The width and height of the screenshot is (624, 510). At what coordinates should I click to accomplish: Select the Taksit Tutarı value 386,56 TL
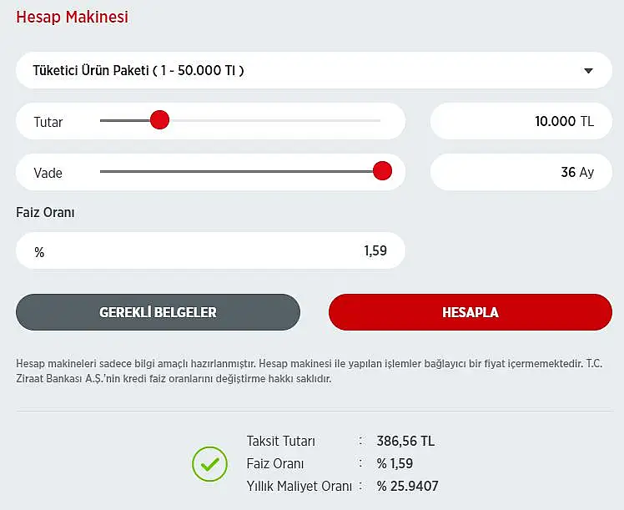pos(405,441)
